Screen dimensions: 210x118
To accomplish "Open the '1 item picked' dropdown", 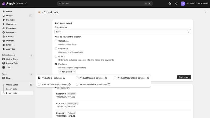I will tap(67, 72).
